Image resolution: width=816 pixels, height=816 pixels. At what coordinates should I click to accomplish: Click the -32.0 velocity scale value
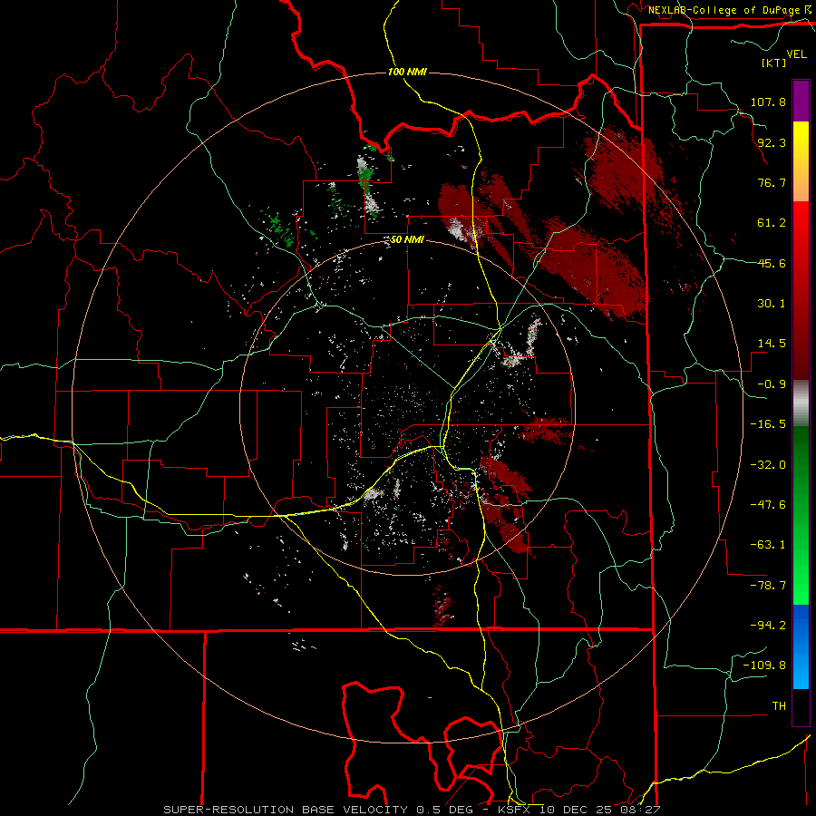pyautogui.click(x=768, y=465)
